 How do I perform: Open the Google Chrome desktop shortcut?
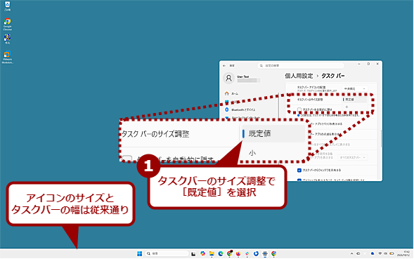point(8,24)
